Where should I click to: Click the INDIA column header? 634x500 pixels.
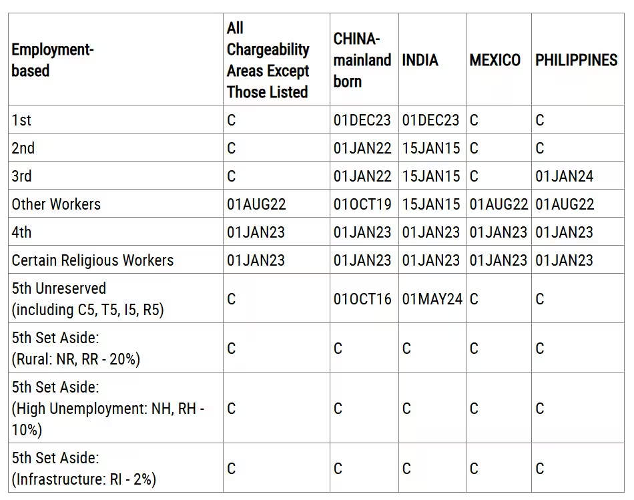(x=420, y=60)
